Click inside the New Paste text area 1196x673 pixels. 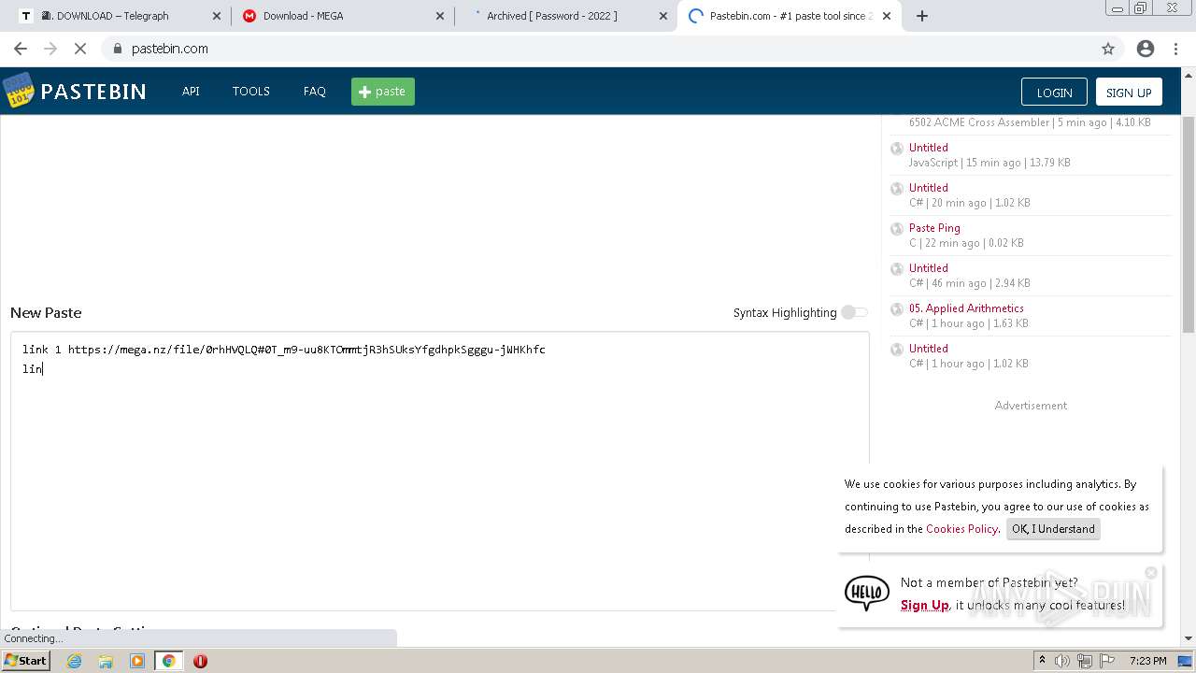[439, 470]
